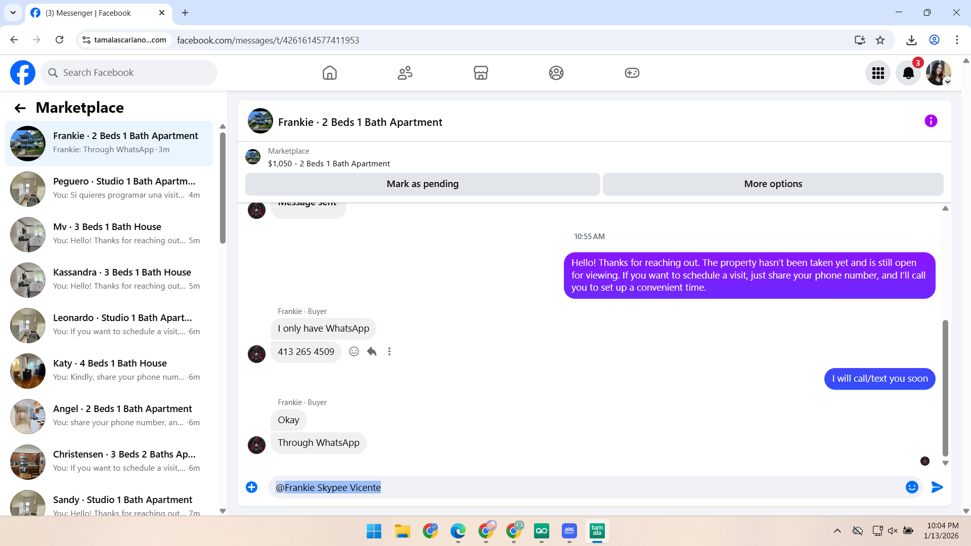Open Facebook Marketplace icon in top navigation
The height and width of the screenshot is (546, 971).
480,73
